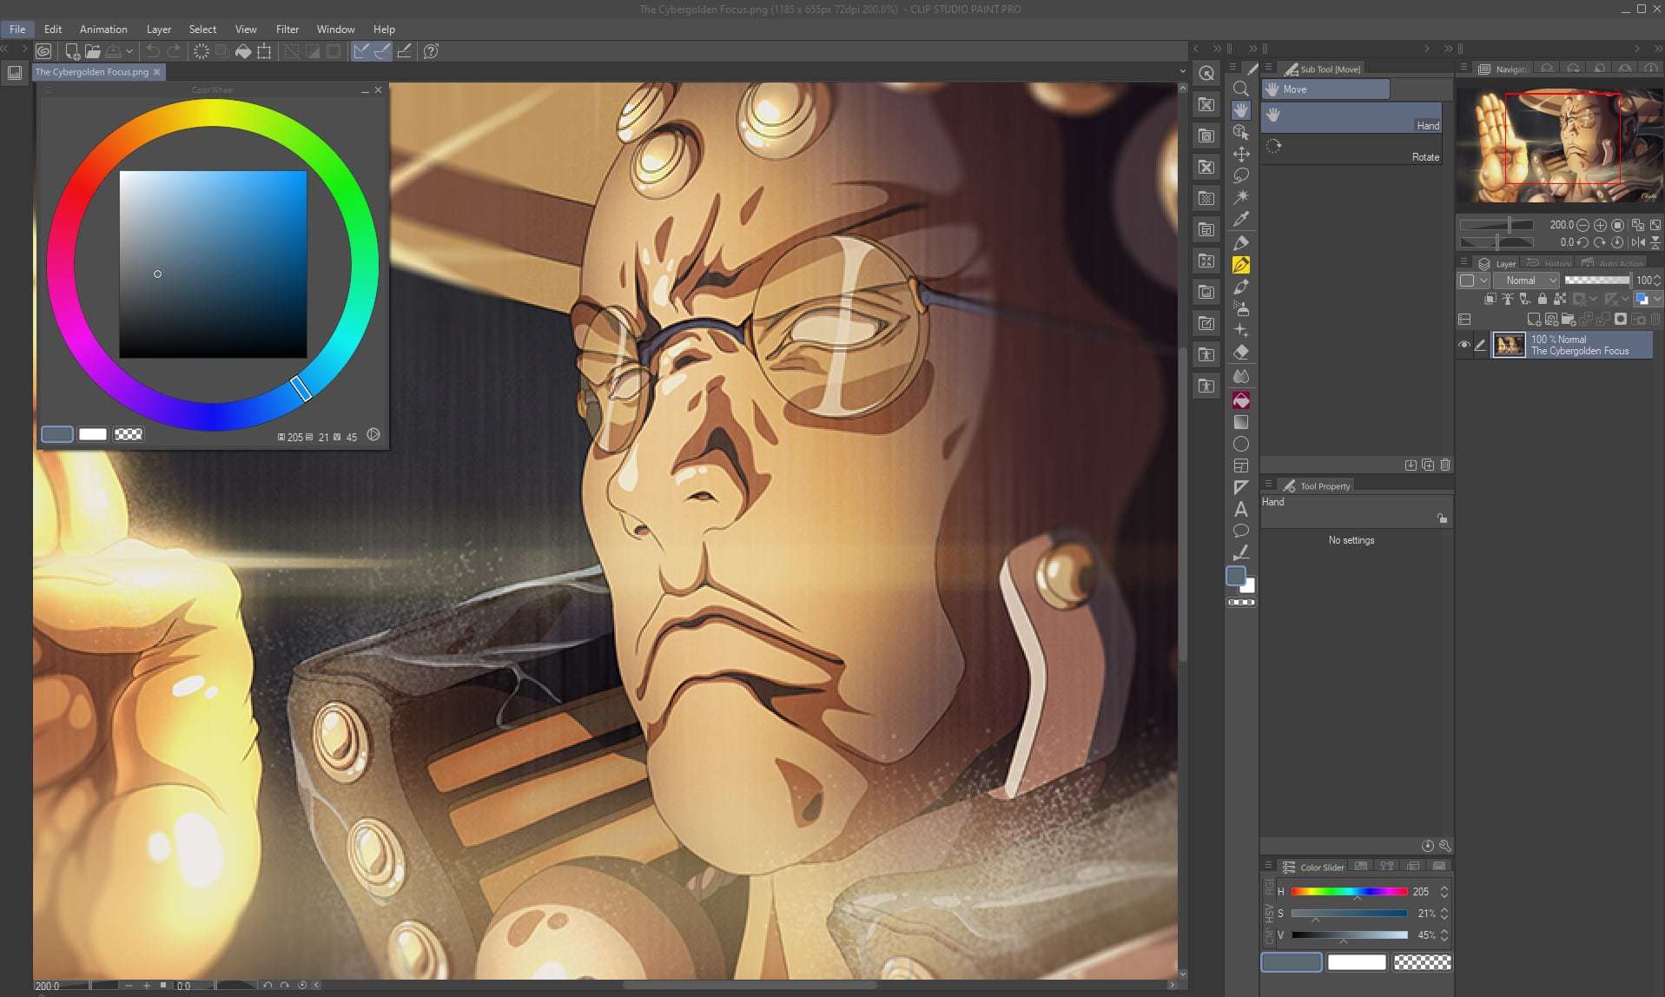1665x997 pixels.
Task: Select the Eraser tool
Action: [x=1240, y=353]
